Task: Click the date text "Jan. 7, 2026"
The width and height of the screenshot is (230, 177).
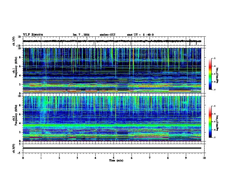Action: pyautogui.click(x=81, y=35)
